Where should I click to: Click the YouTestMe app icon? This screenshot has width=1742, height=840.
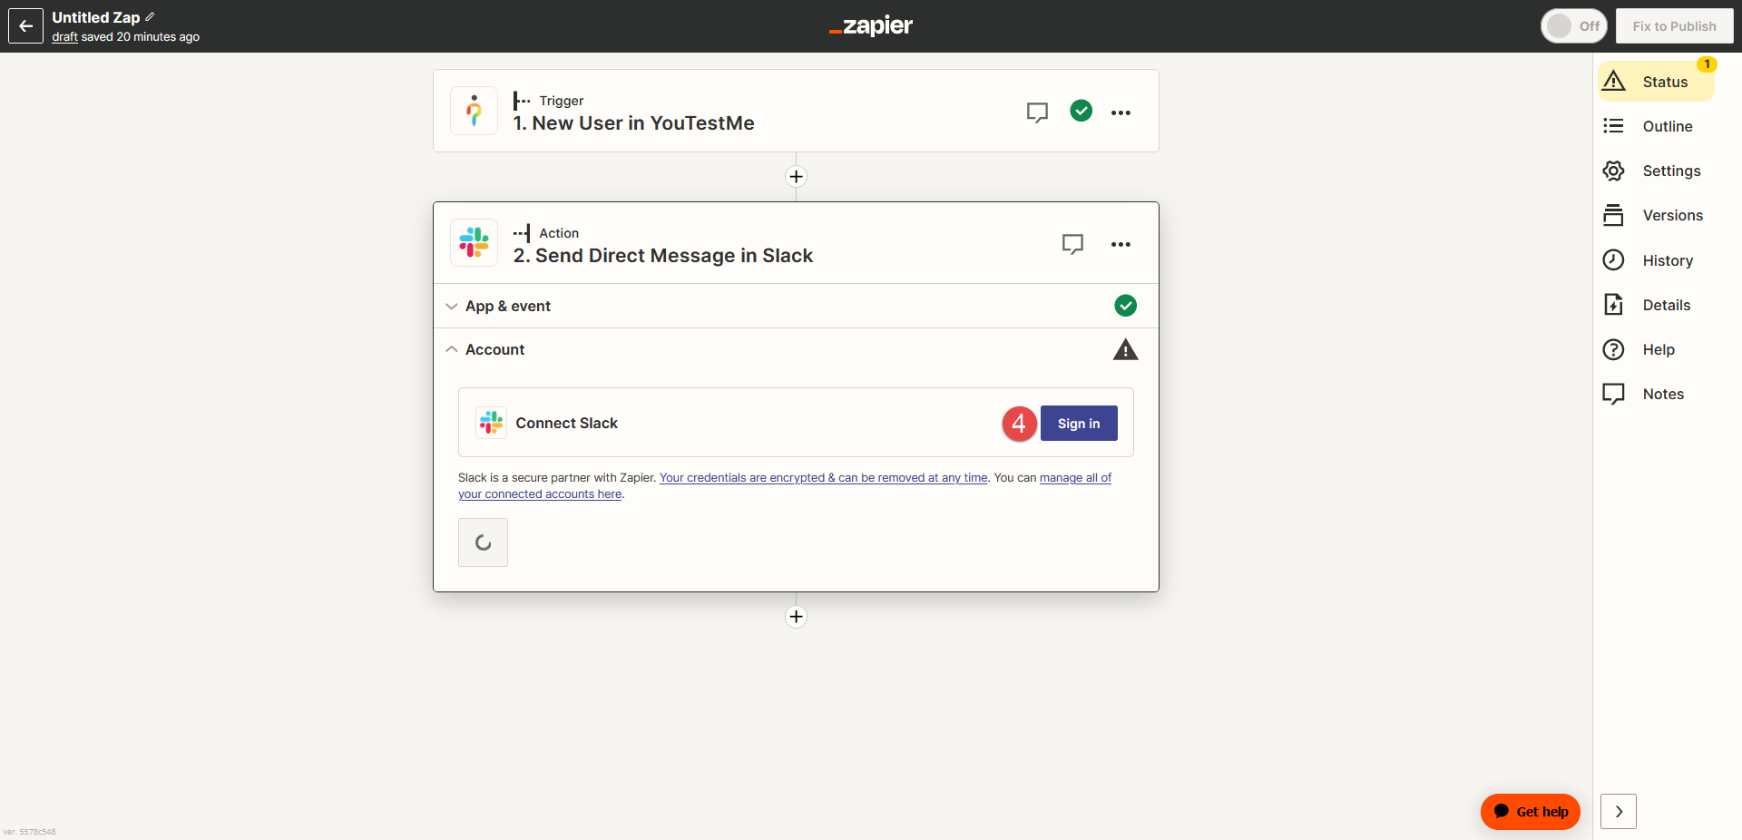pyautogui.click(x=474, y=111)
